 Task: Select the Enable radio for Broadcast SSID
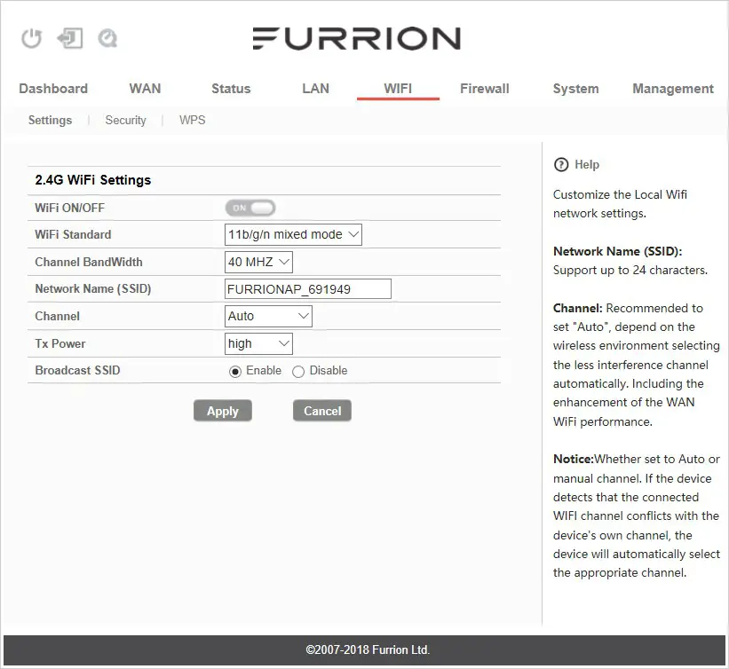tap(234, 371)
